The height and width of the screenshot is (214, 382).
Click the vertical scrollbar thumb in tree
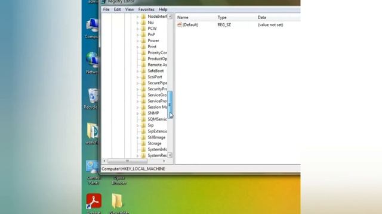pyautogui.click(x=170, y=105)
